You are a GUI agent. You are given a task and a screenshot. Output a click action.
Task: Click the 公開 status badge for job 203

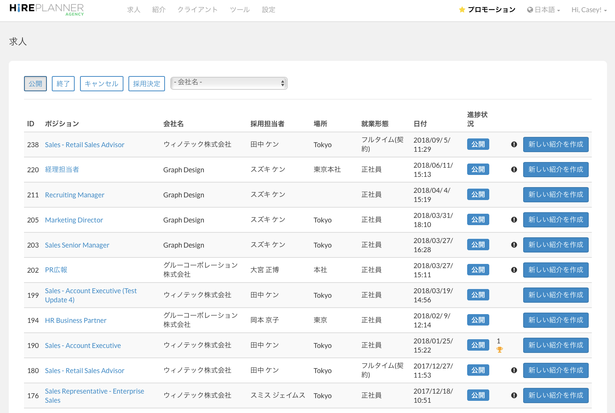(478, 245)
